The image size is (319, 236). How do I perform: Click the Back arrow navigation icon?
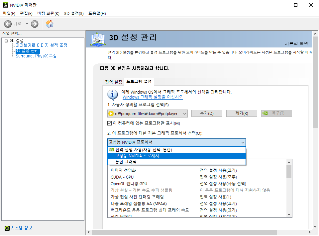(8, 24)
